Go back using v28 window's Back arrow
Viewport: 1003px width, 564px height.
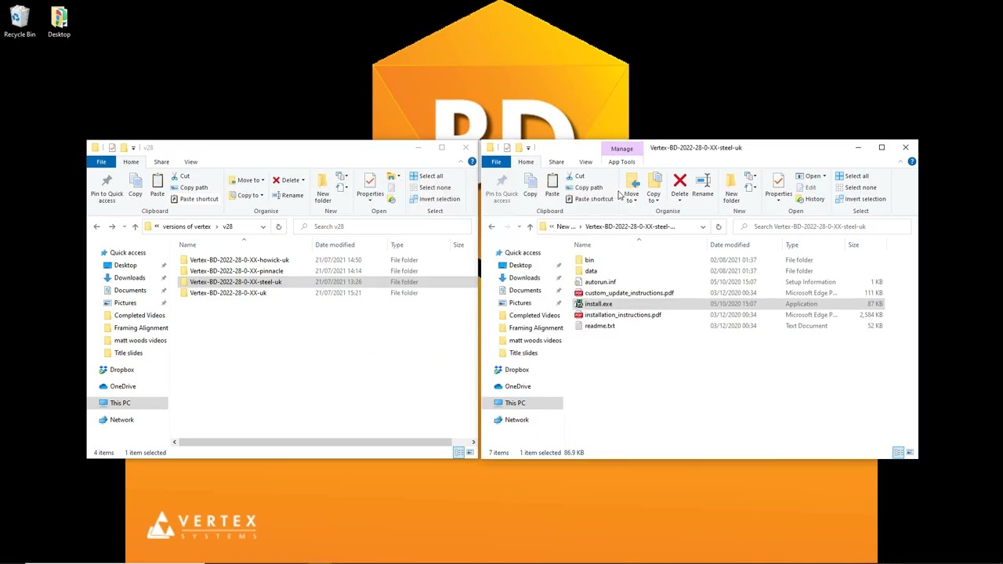coord(96,226)
